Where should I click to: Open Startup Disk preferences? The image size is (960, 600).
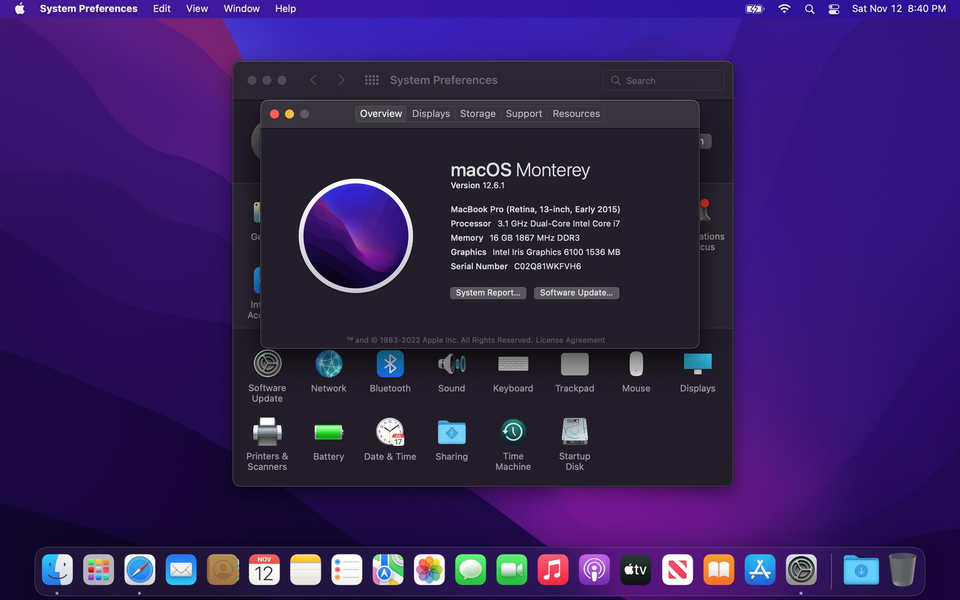tap(574, 444)
